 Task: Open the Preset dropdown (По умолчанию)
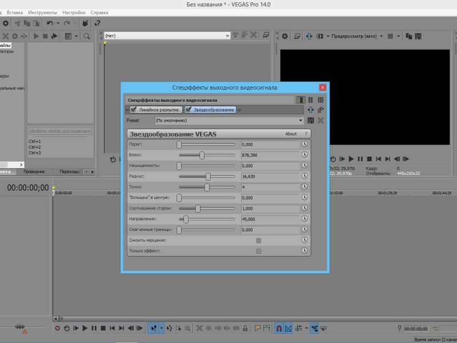coord(230,121)
